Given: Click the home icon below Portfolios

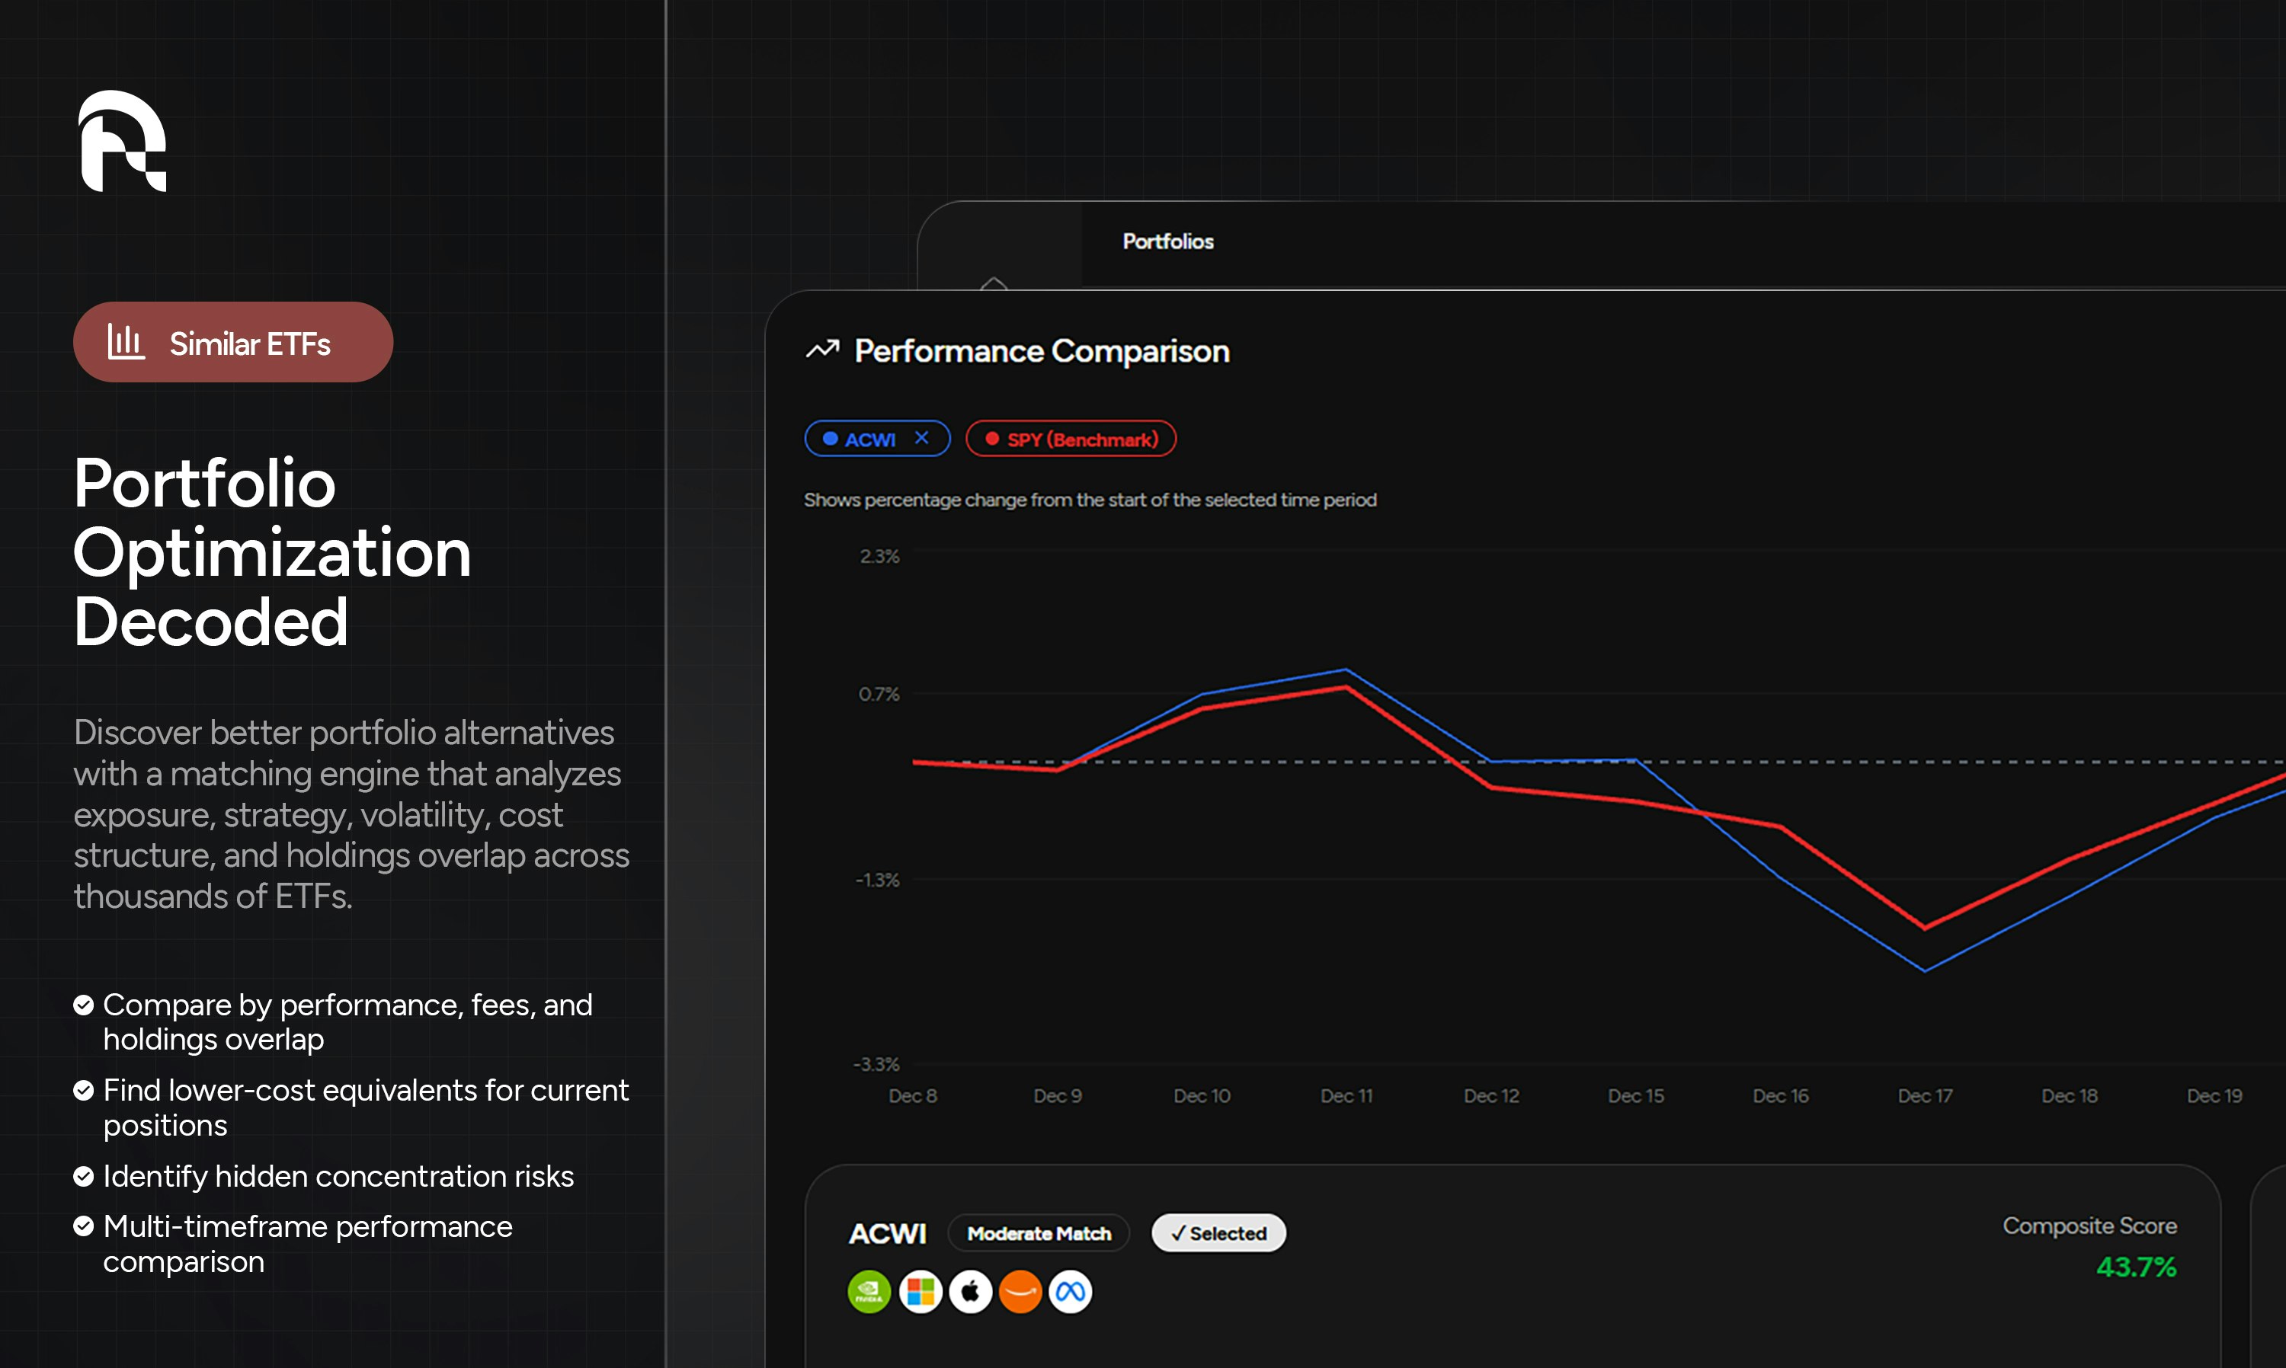Looking at the screenshot, I should click(993, 283).
